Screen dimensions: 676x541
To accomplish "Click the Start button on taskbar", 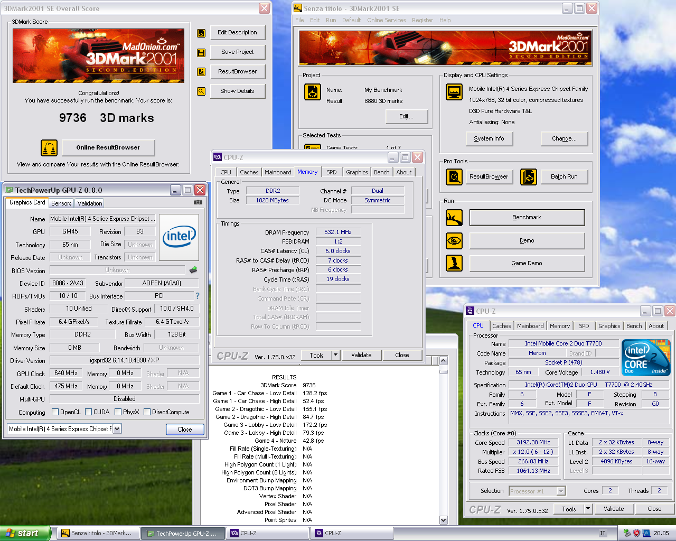I will [x=25, y=533].
